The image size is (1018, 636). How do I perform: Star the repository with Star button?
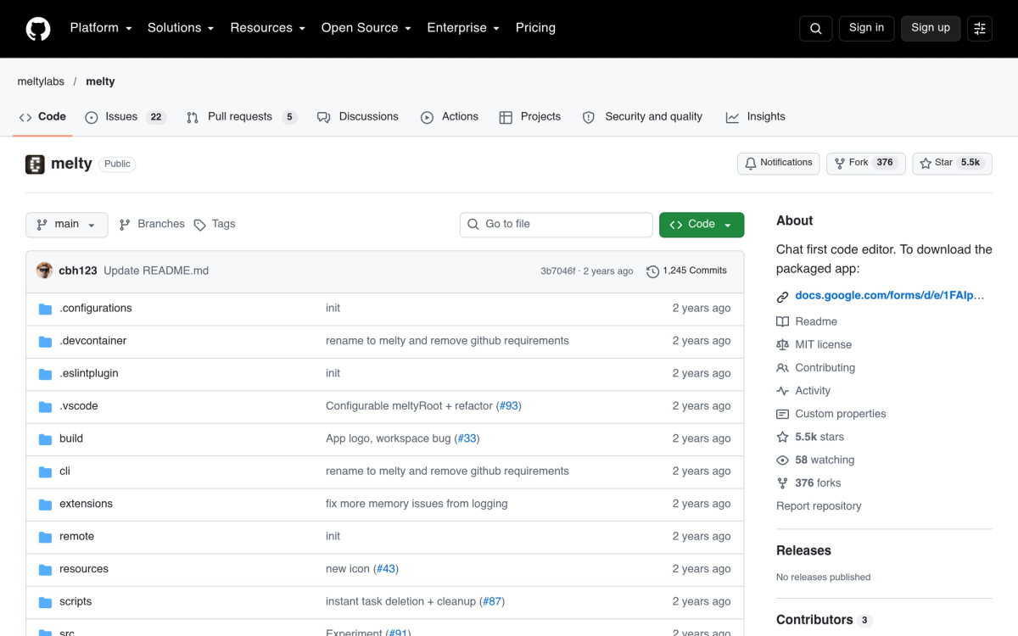[952, 163]
